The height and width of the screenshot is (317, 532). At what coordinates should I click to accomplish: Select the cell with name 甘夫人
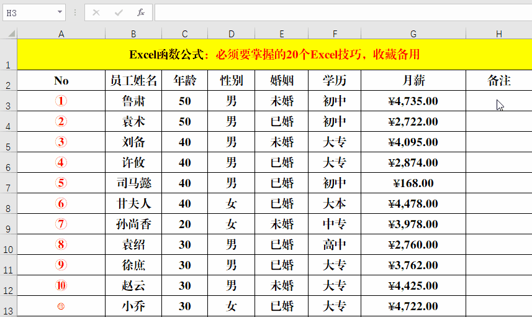pyautogui.click(x=133, y=203)
